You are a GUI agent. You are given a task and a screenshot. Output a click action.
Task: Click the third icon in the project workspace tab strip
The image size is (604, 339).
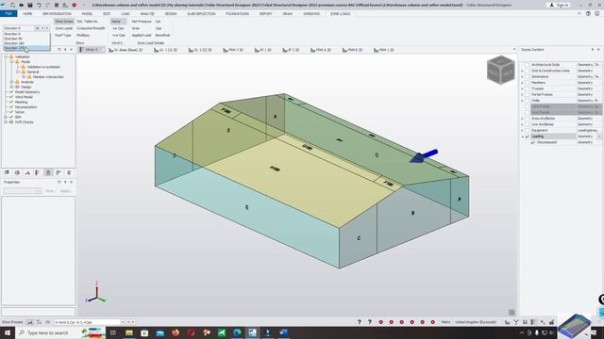27,173
